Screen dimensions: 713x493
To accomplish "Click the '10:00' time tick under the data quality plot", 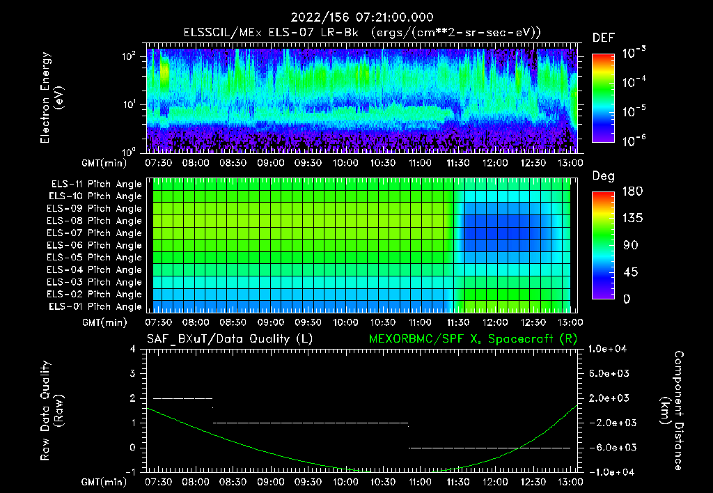I will (x=345, y=483).
